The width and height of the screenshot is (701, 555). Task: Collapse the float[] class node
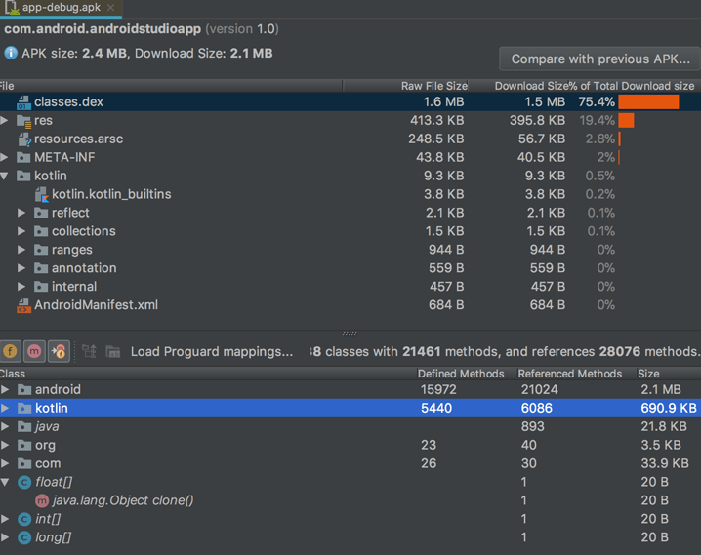click(x=5, y=482)
